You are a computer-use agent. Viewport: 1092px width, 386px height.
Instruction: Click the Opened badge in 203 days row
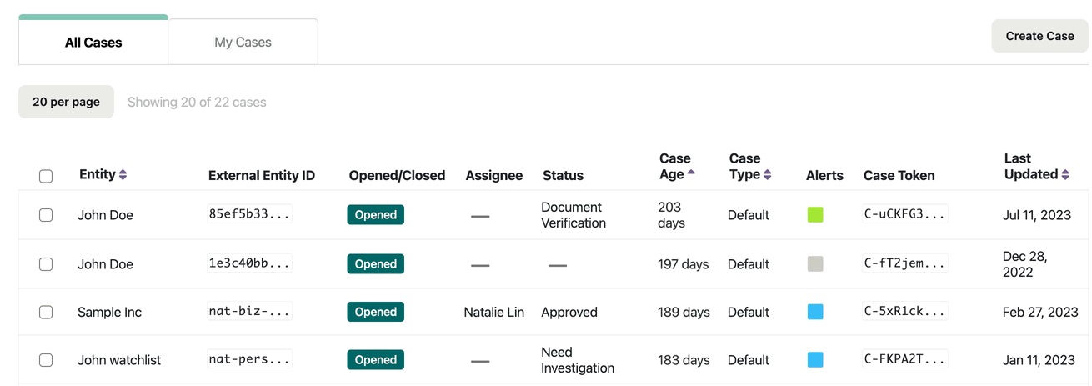(375, 215)
